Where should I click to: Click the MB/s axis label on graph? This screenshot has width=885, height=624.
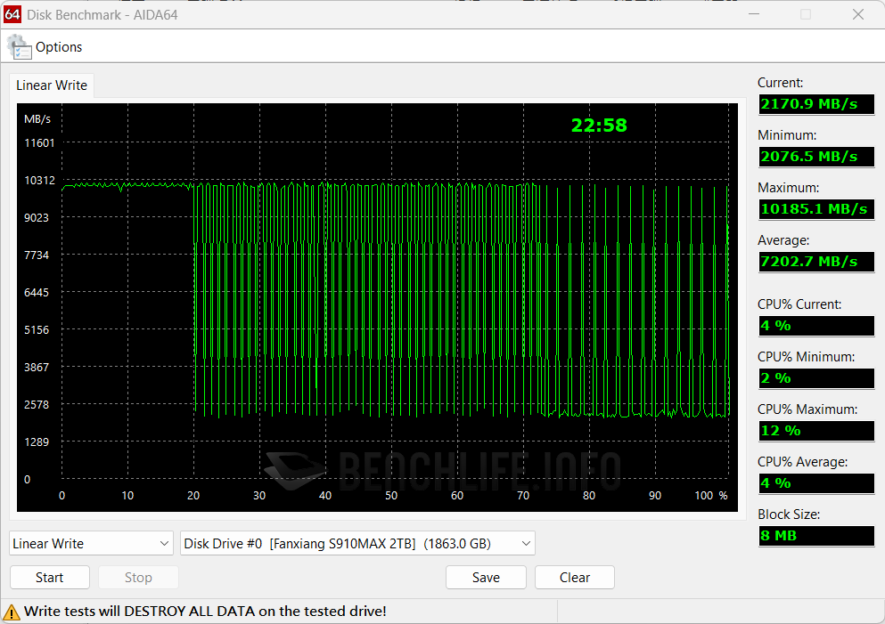coord(37,119)
